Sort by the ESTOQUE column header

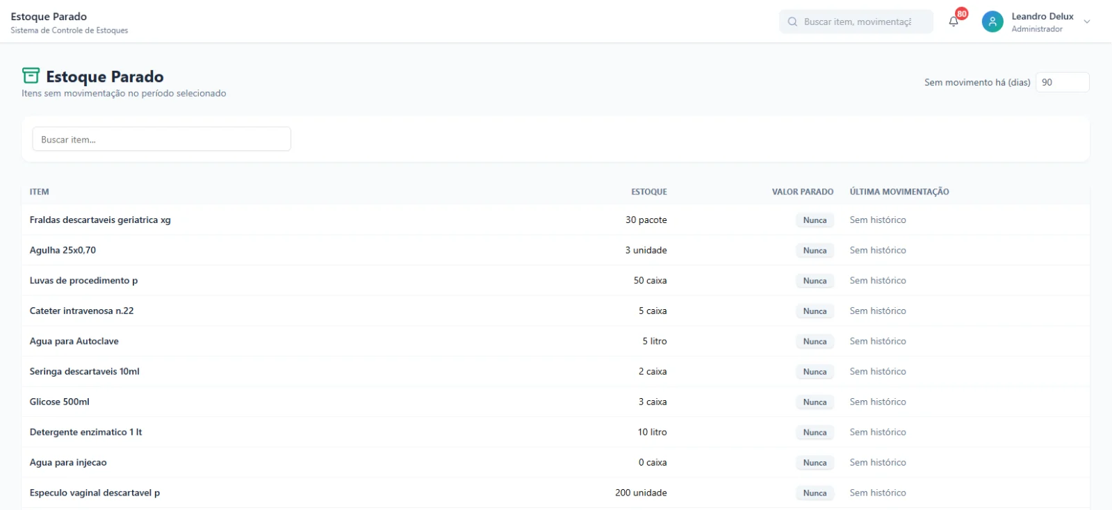point(649,192)
